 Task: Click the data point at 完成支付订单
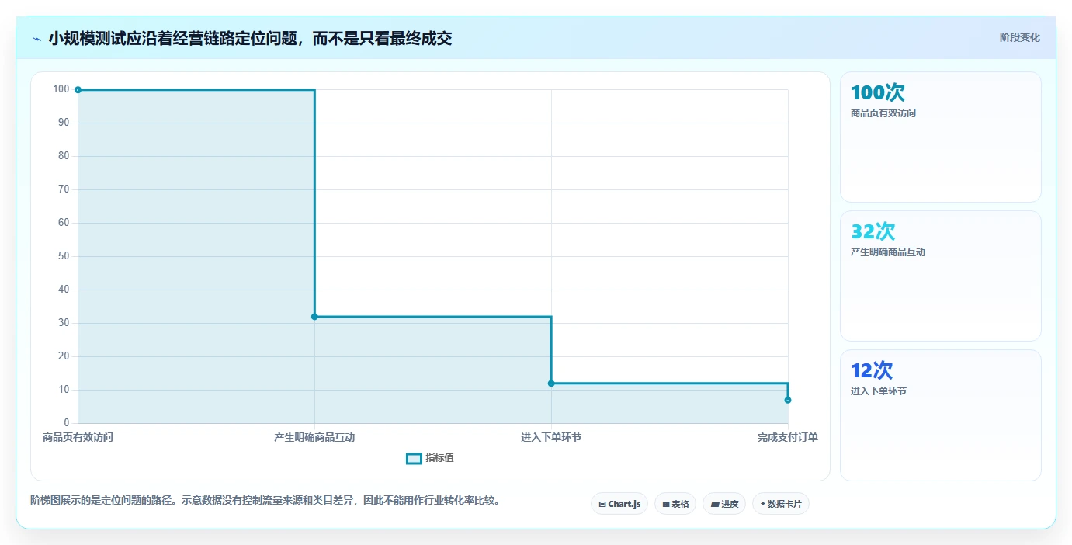[788, 400]
